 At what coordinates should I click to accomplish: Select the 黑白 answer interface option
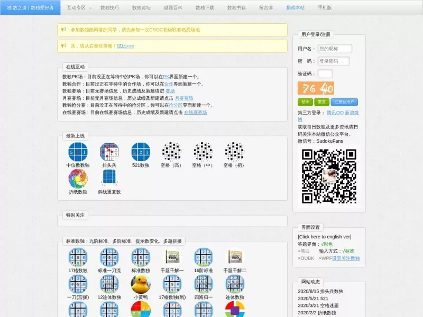(x=304, y=251)
